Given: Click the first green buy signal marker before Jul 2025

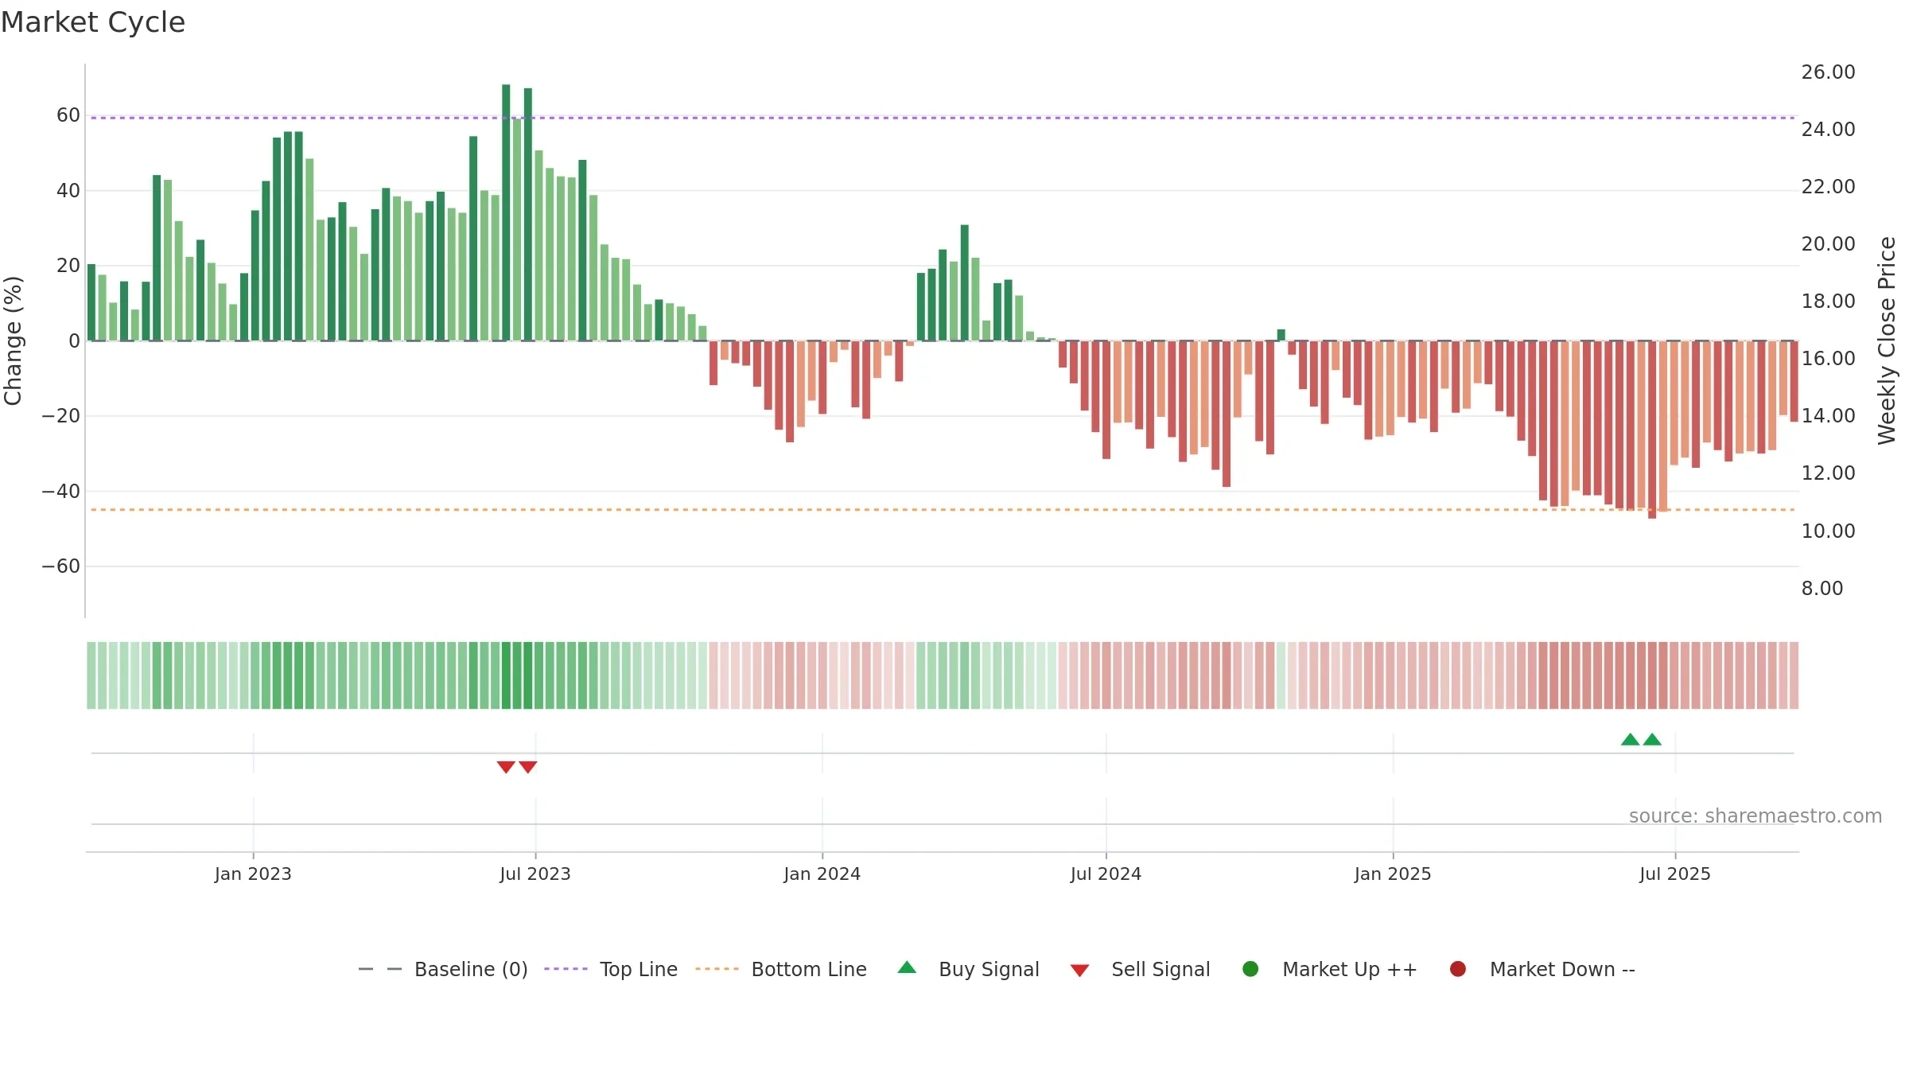Looking at the screenshot, I should click(1631, 739).
